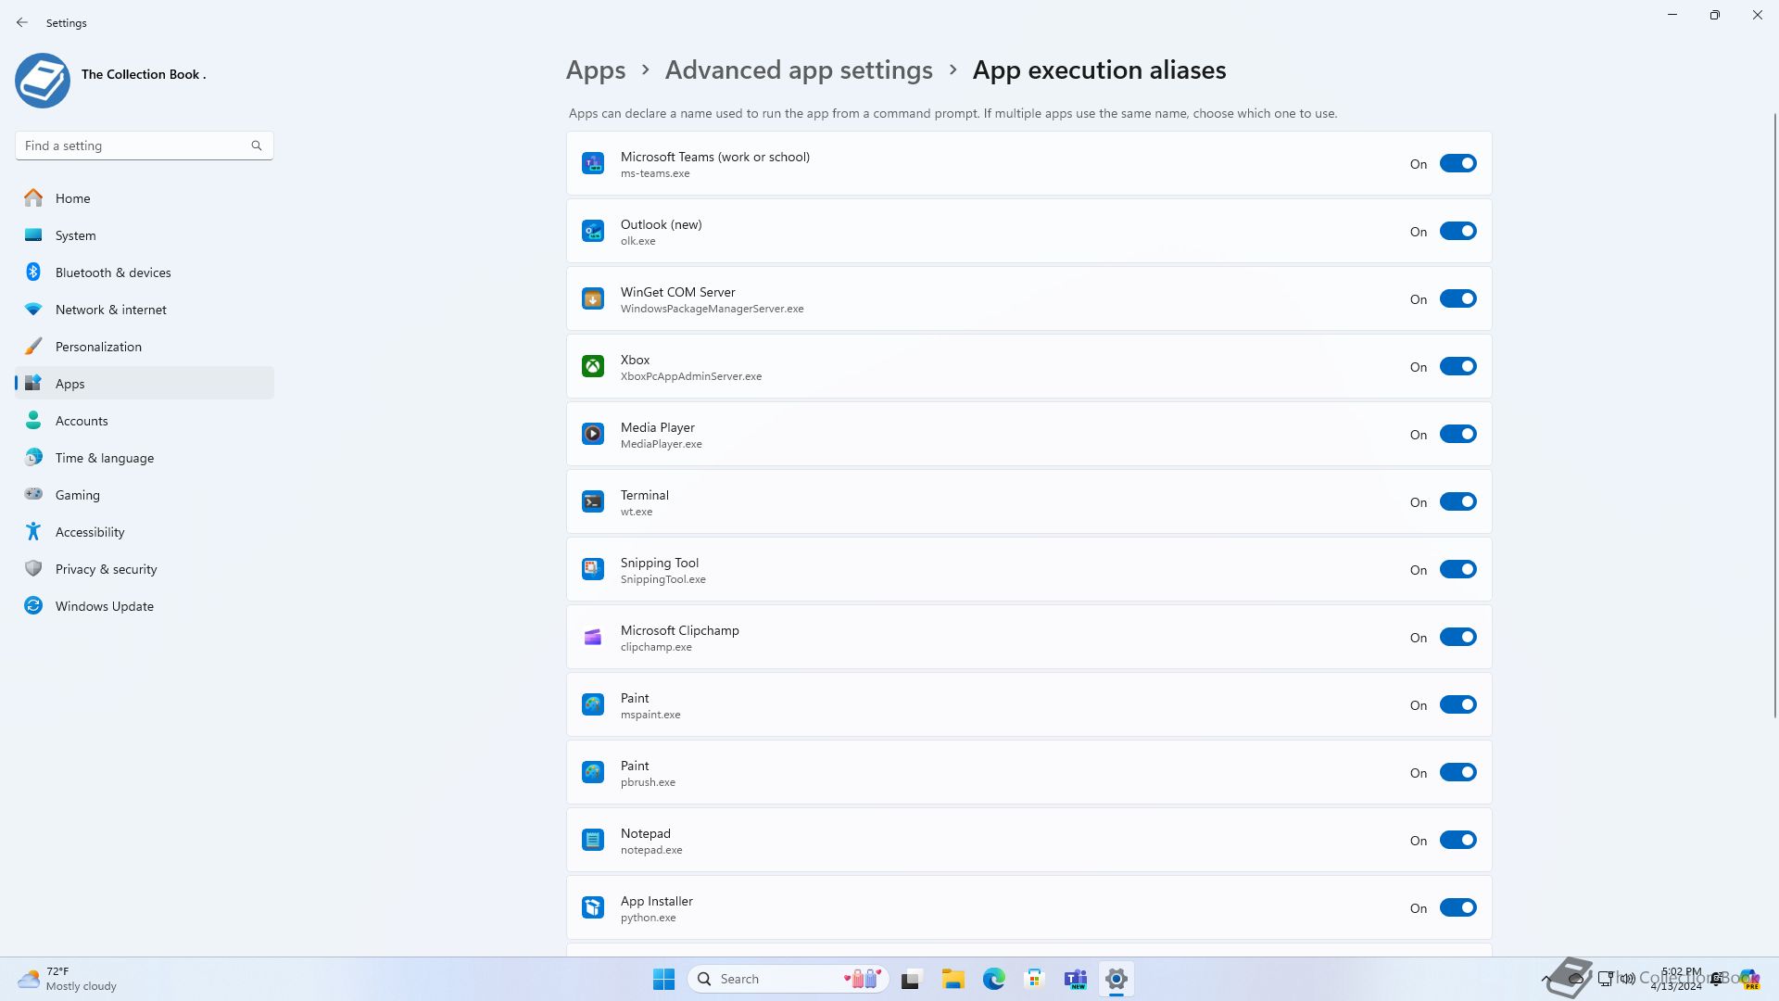Open Microsoft Store from the taskbar
This screenshot has width=1779, height=1001.
click(x=1035, y=979)
